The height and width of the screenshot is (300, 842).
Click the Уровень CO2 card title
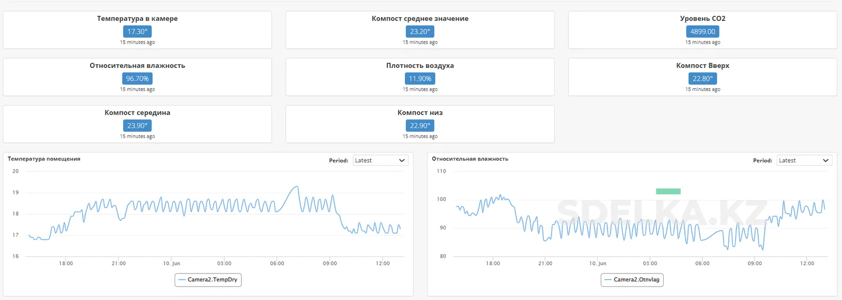click(x=702, y=19)
